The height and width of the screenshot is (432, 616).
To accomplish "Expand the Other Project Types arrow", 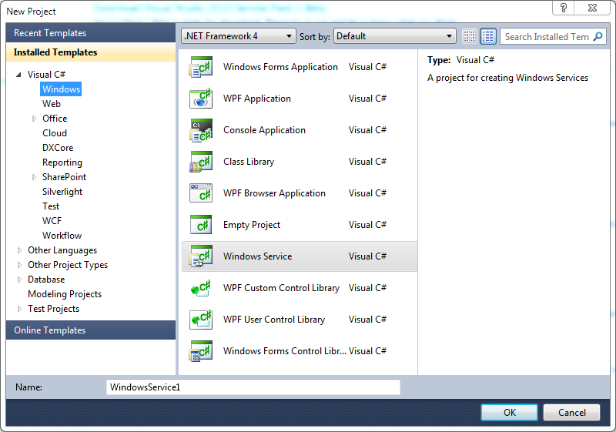I will point(20,265).
